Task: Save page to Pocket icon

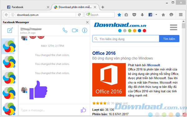Action: click(x=134, y=15)
